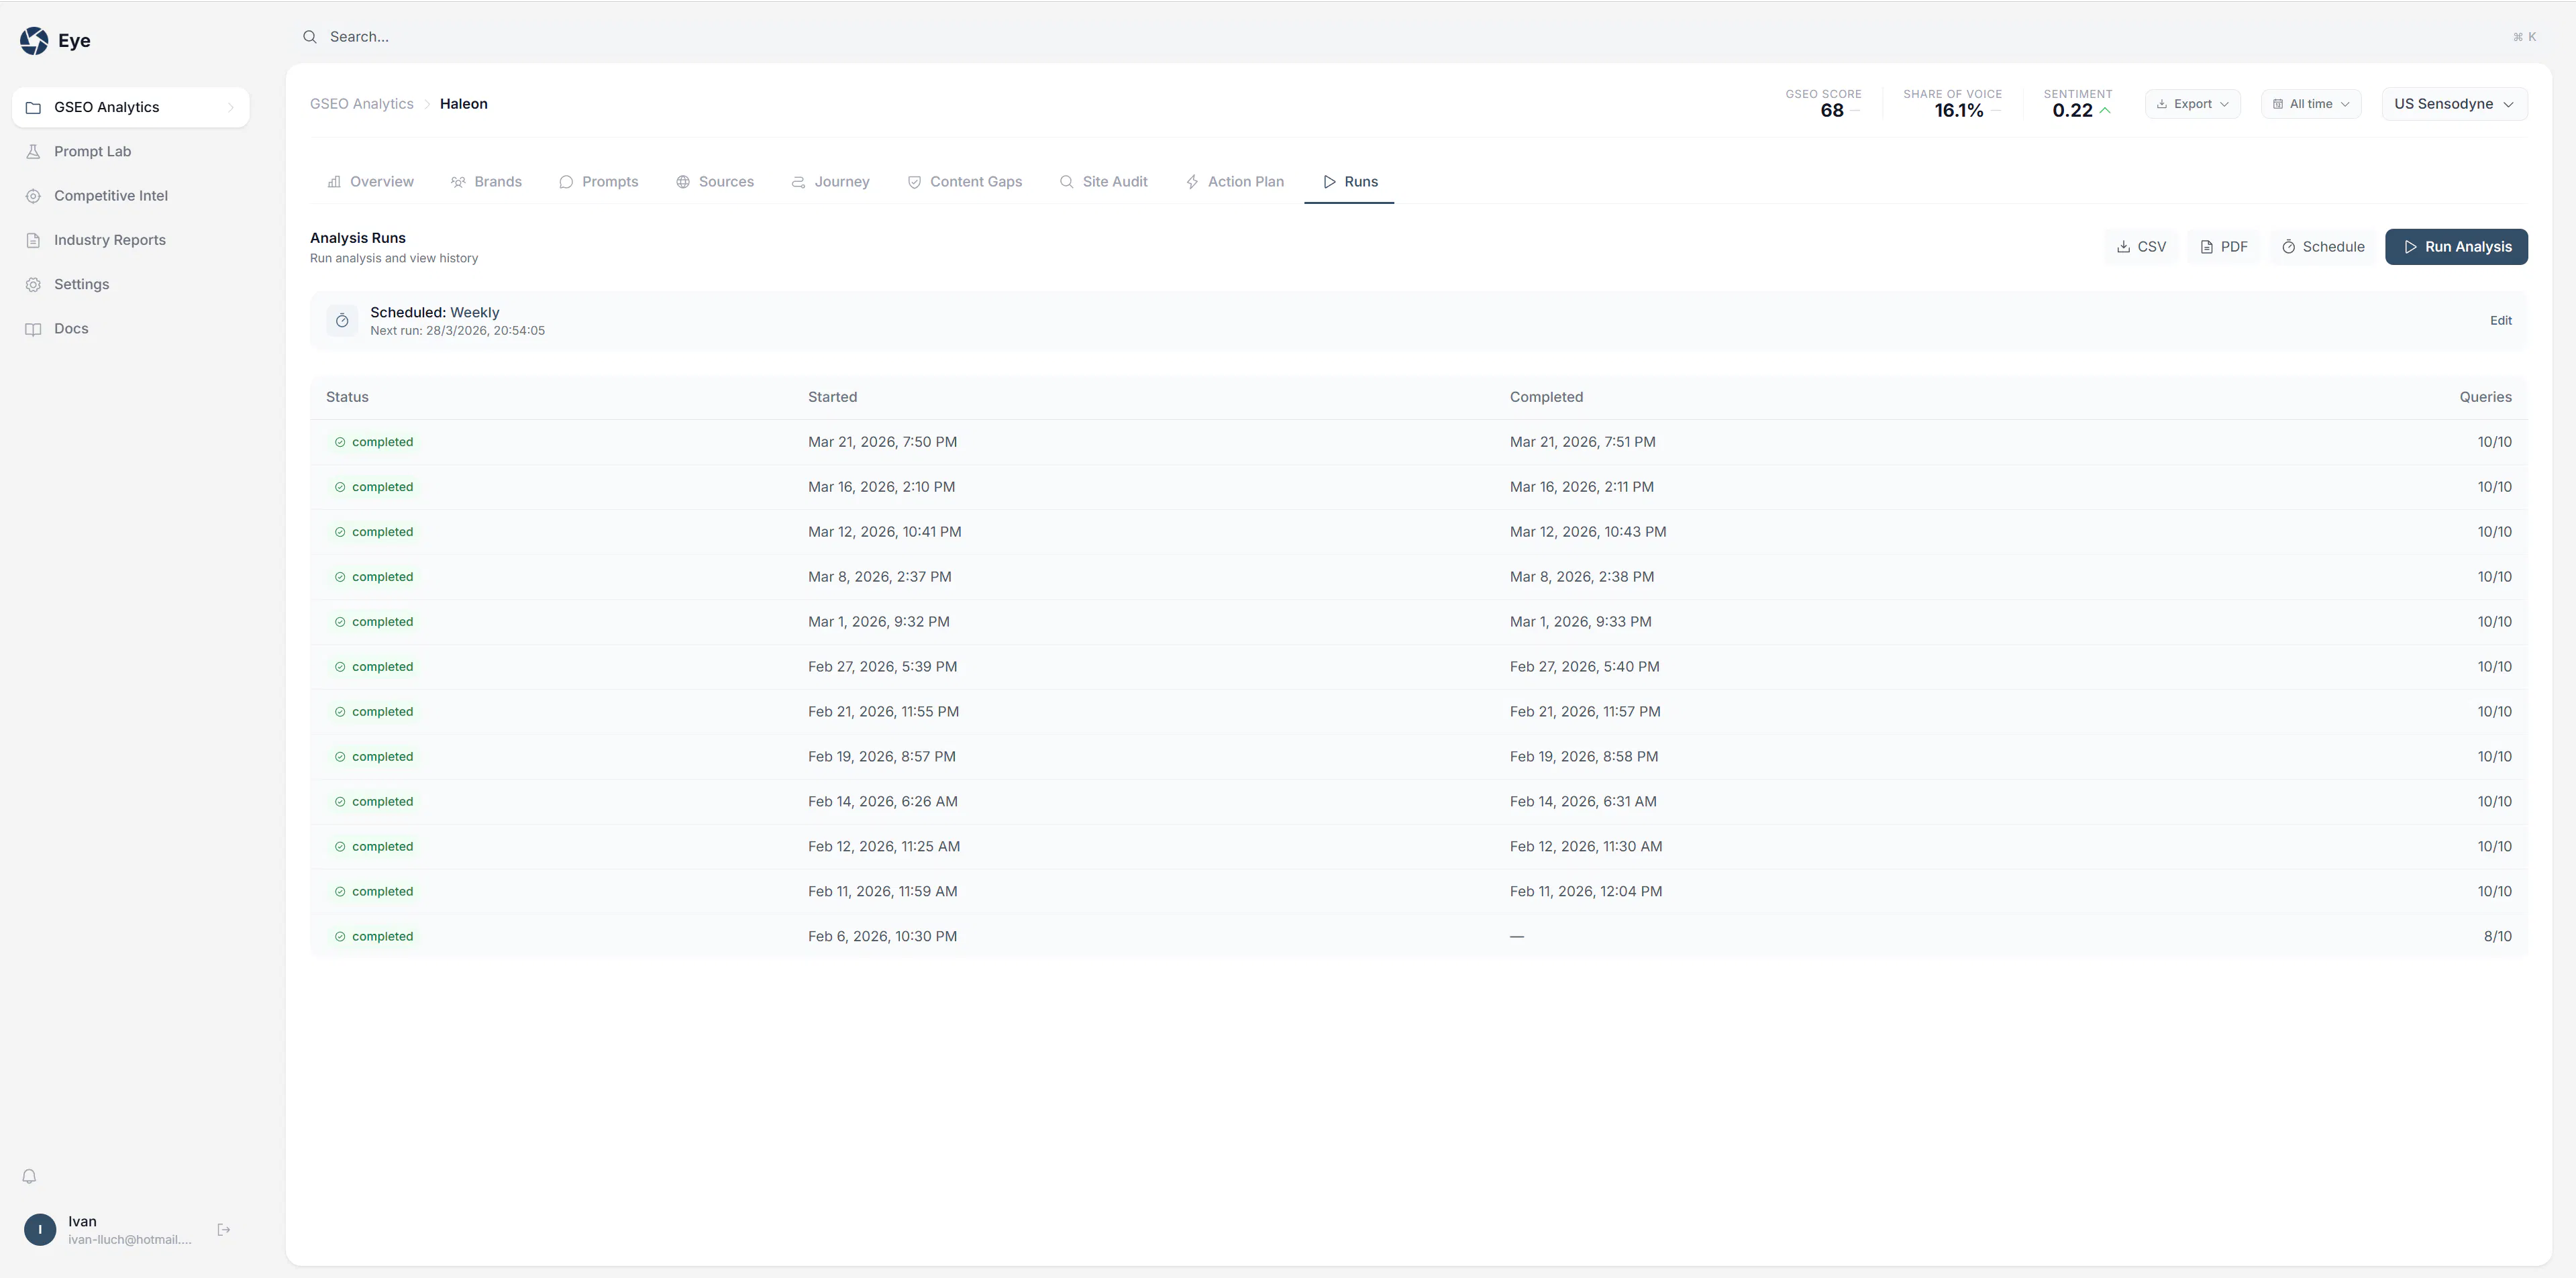Open the Site Audit tab
Screen dimensions: 2576x1278
coord(1103,182)
